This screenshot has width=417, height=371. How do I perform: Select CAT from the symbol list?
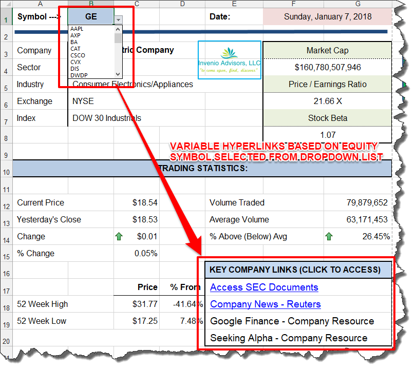pos(76,48)
